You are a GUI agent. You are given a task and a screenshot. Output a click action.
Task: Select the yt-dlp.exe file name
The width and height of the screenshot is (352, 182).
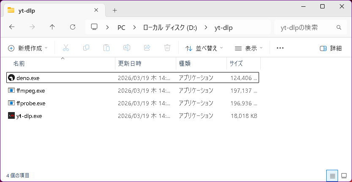[x=29, y=116]
